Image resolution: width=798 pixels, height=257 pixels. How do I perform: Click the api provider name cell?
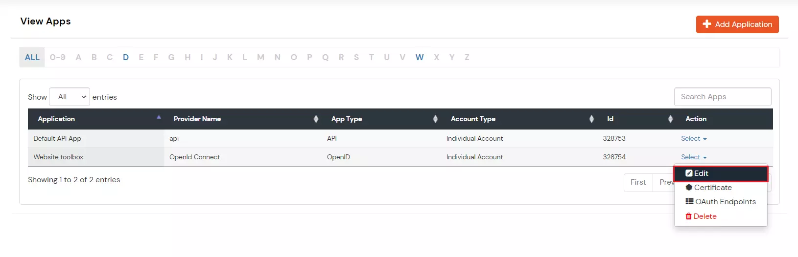click(x=243, y=139)
